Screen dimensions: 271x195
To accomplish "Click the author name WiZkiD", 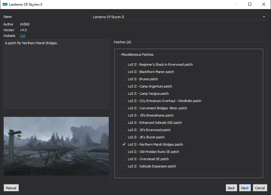I will [x=25, y=24].
